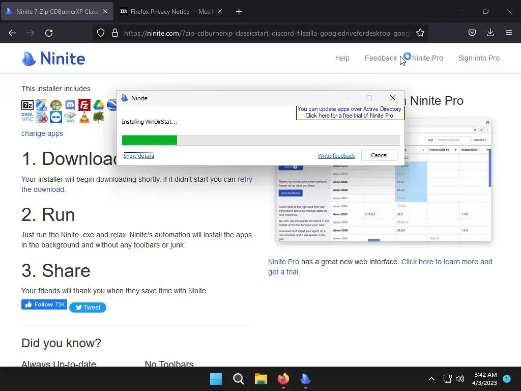Close the Ninite 7-Zip tab
This screenshot has height=391, width=521.
pos(105,11)
